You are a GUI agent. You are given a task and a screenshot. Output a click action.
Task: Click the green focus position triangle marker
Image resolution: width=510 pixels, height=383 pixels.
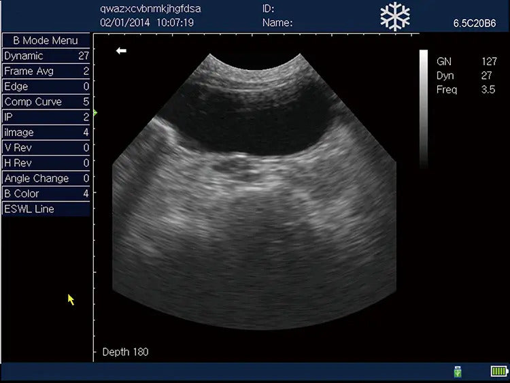coord(95,112)
